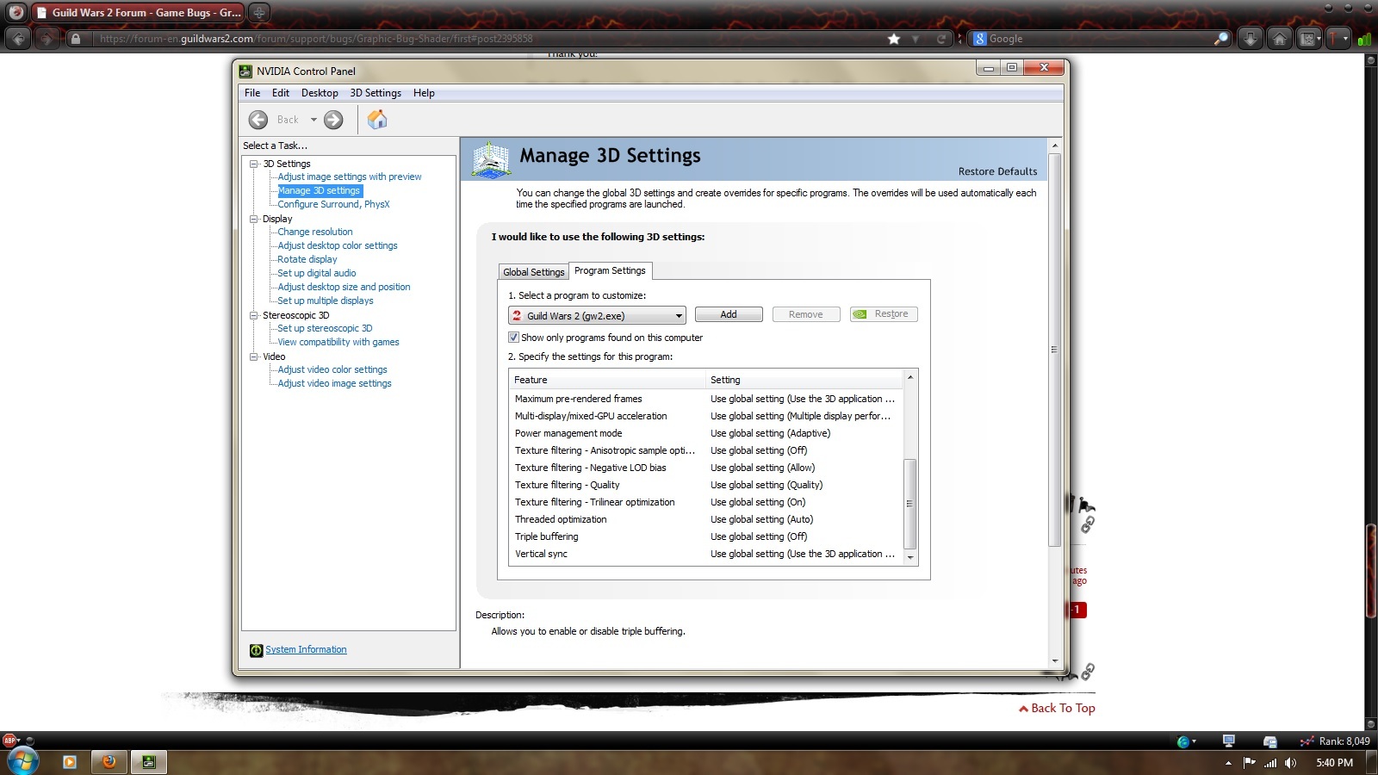The height and width of the screenshot is (775, 1378).
Task: Click Restore Defaults link
Action: coord(997,171)
